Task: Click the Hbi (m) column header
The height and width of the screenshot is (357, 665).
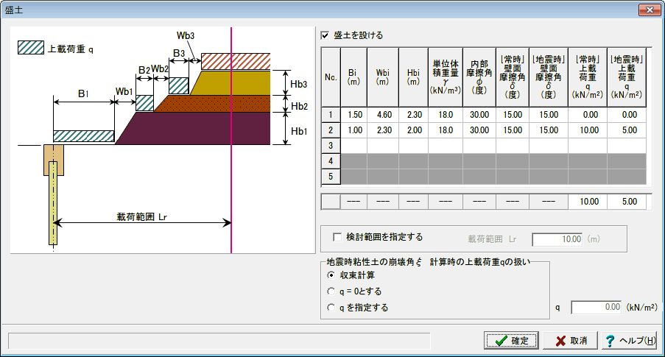Action: [413, 77]
